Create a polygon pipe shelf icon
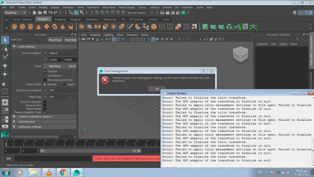314x177 pixels. pyautogui.click(x=71, y=26)
